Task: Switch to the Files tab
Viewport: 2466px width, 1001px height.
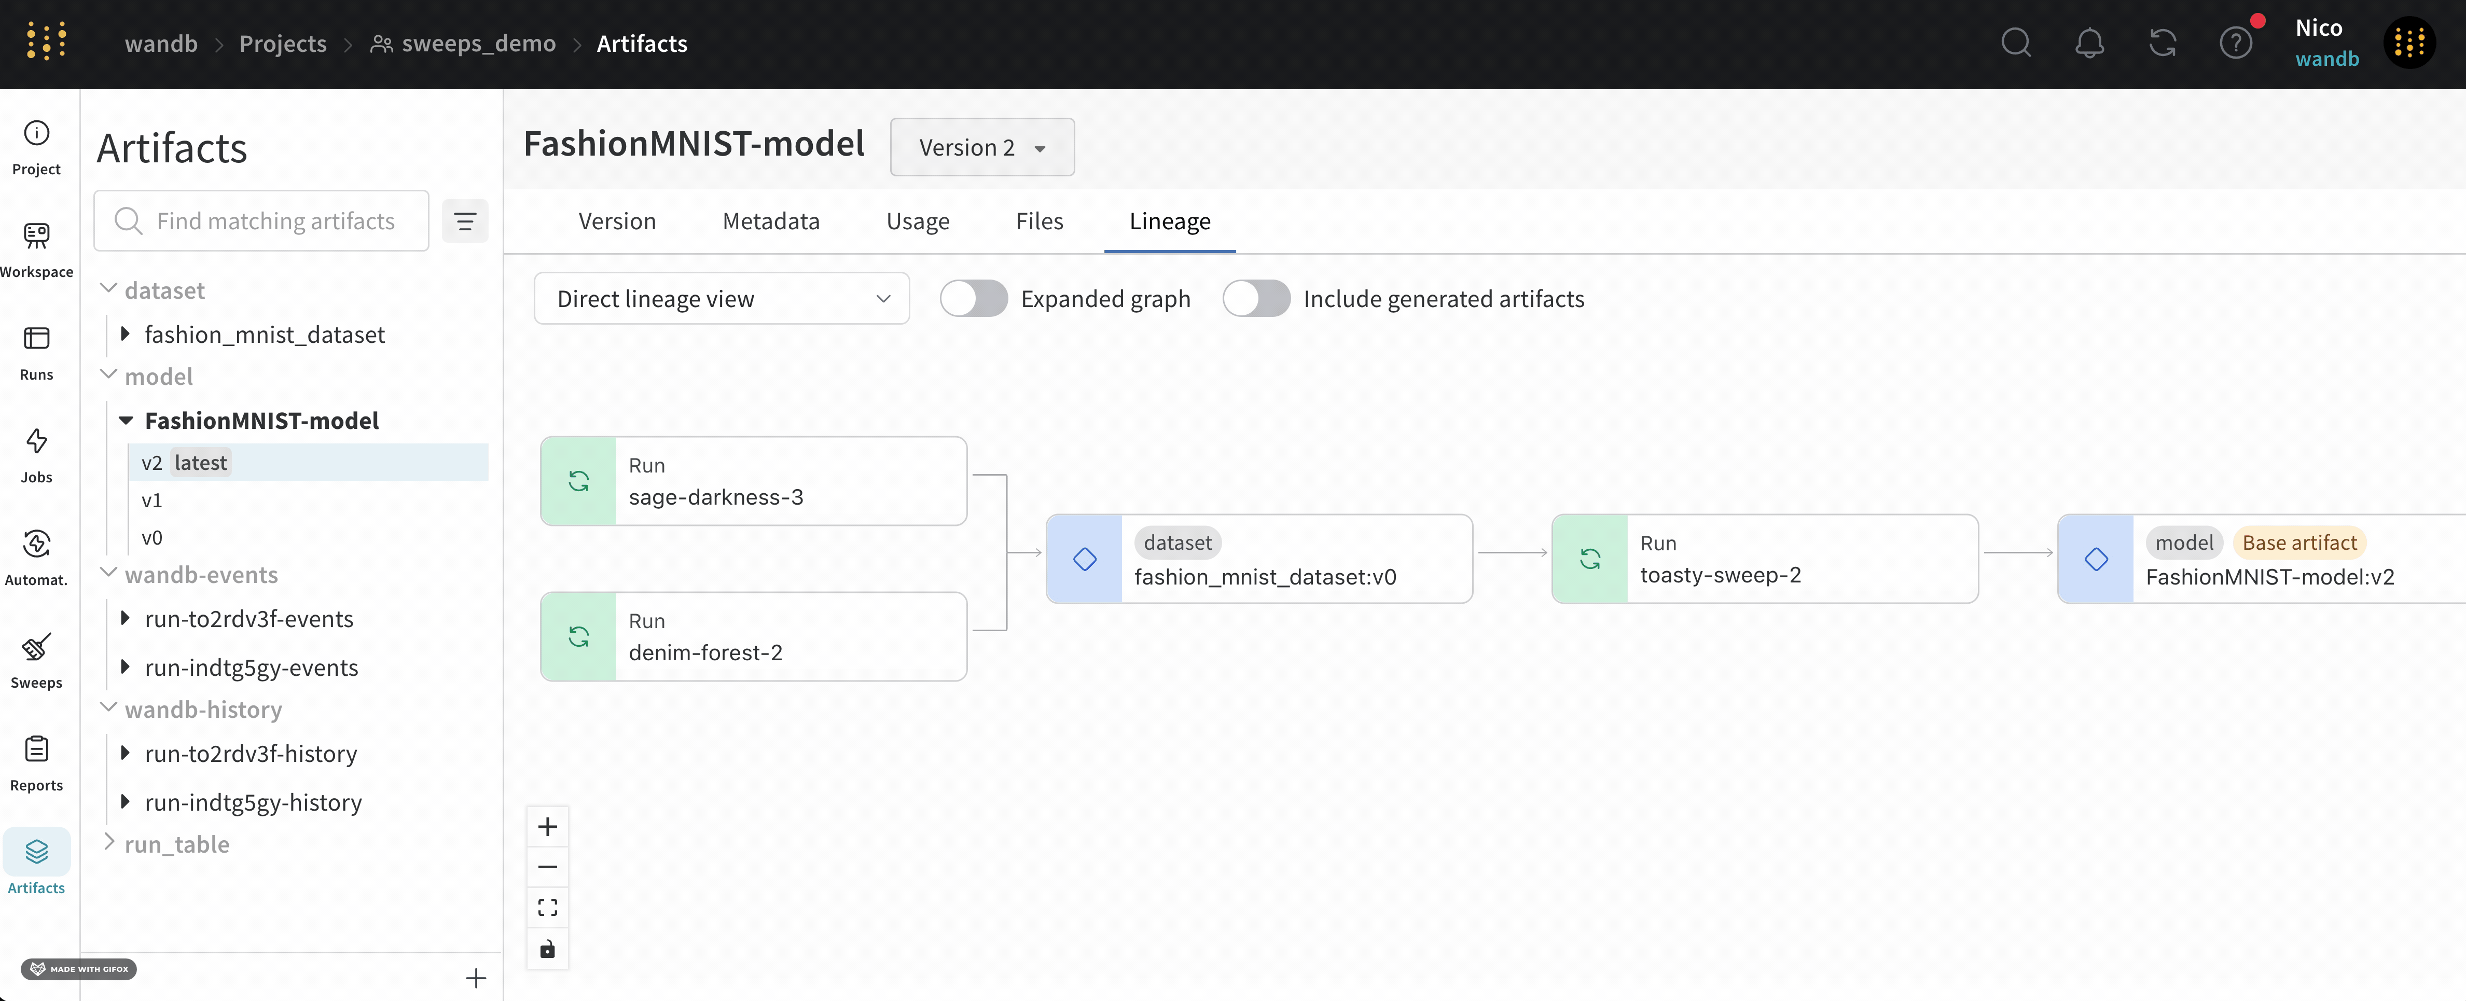Action: [x=1038, y=221]
